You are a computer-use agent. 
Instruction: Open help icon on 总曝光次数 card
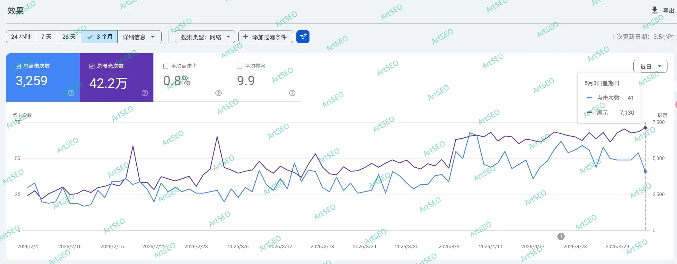pos(145,93)
